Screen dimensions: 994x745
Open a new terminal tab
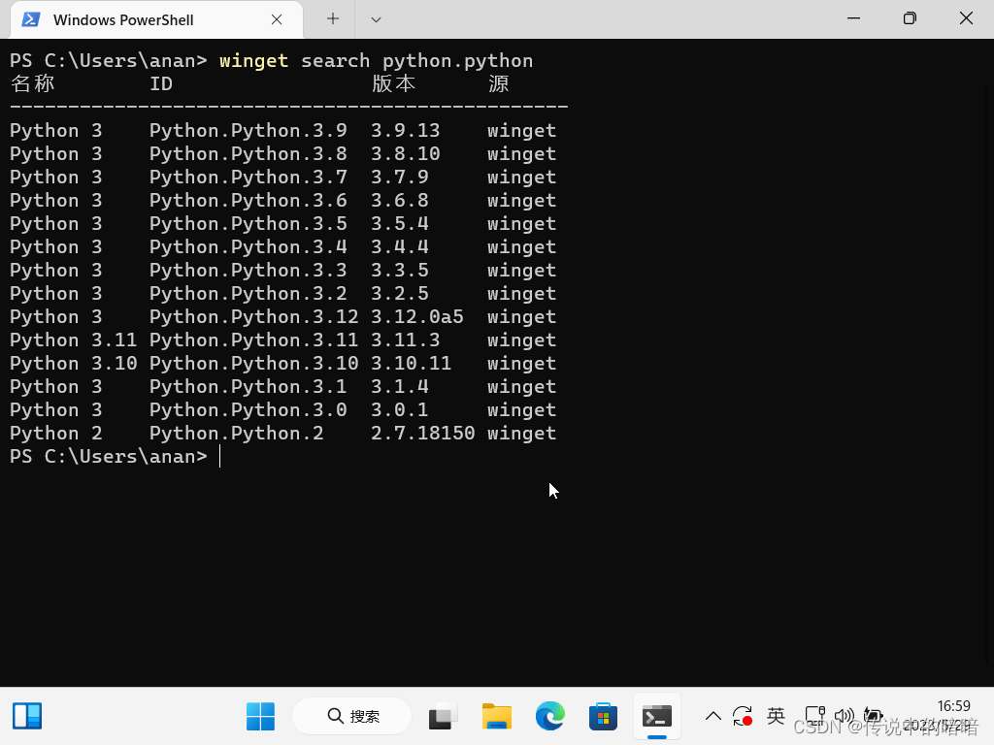tap(332, 19)
